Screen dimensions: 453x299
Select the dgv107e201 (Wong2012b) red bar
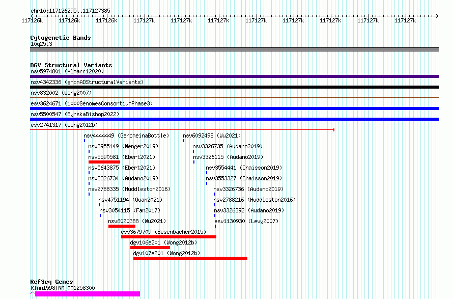190,258
